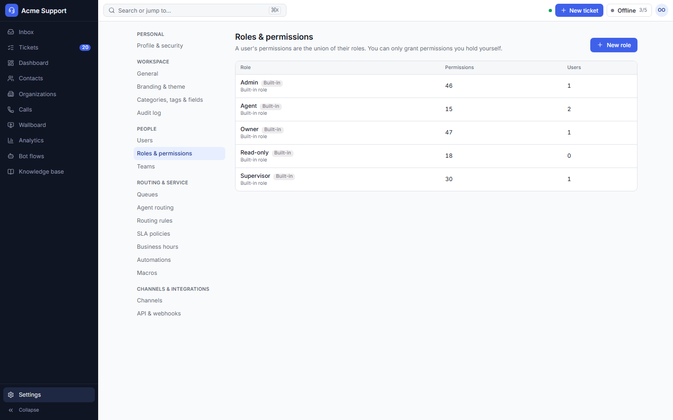This screenshot has height=420, width=673.
Task: Click the Built-in badge beside Read-only
Action: [x=282, y=153]
